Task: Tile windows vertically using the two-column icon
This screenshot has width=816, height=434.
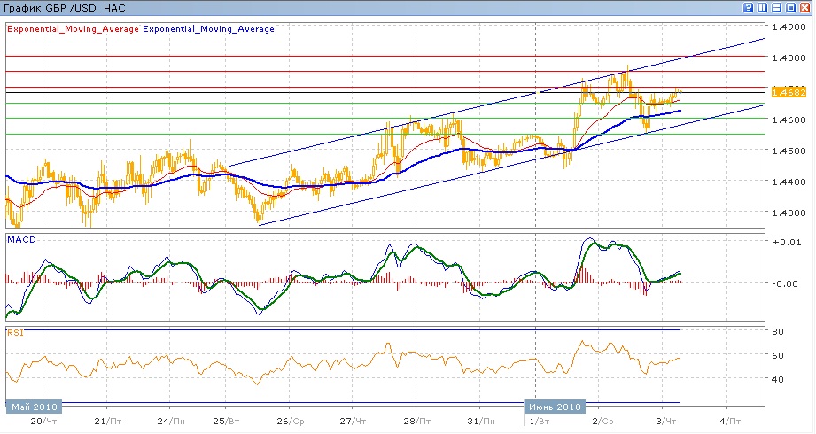Action: [x=763, y=7]
